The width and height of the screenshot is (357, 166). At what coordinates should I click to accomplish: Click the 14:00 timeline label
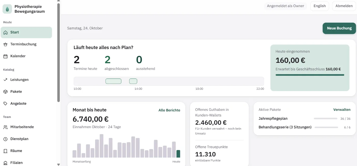click(138, 89)
